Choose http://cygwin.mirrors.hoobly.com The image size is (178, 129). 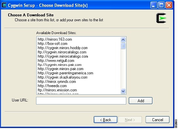tap(63, 48)
